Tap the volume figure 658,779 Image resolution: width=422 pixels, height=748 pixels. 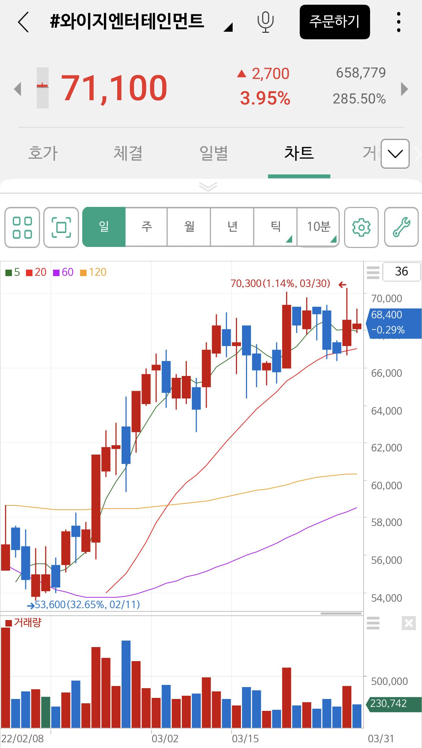[x=361, y=73]
